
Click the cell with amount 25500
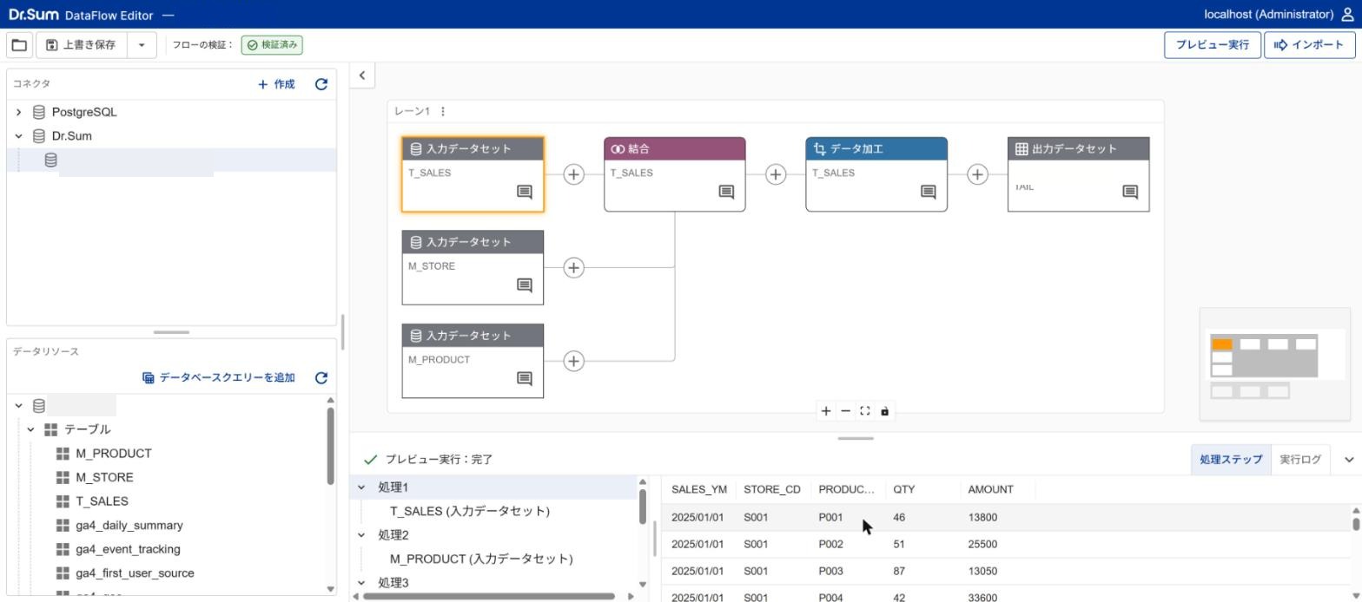pyautogui.click(x=982, y=545)
